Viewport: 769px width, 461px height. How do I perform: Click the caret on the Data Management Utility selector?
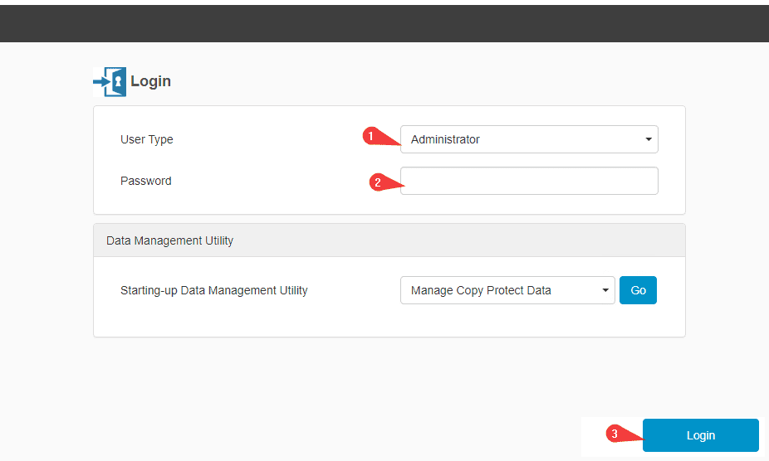[605, 290]
